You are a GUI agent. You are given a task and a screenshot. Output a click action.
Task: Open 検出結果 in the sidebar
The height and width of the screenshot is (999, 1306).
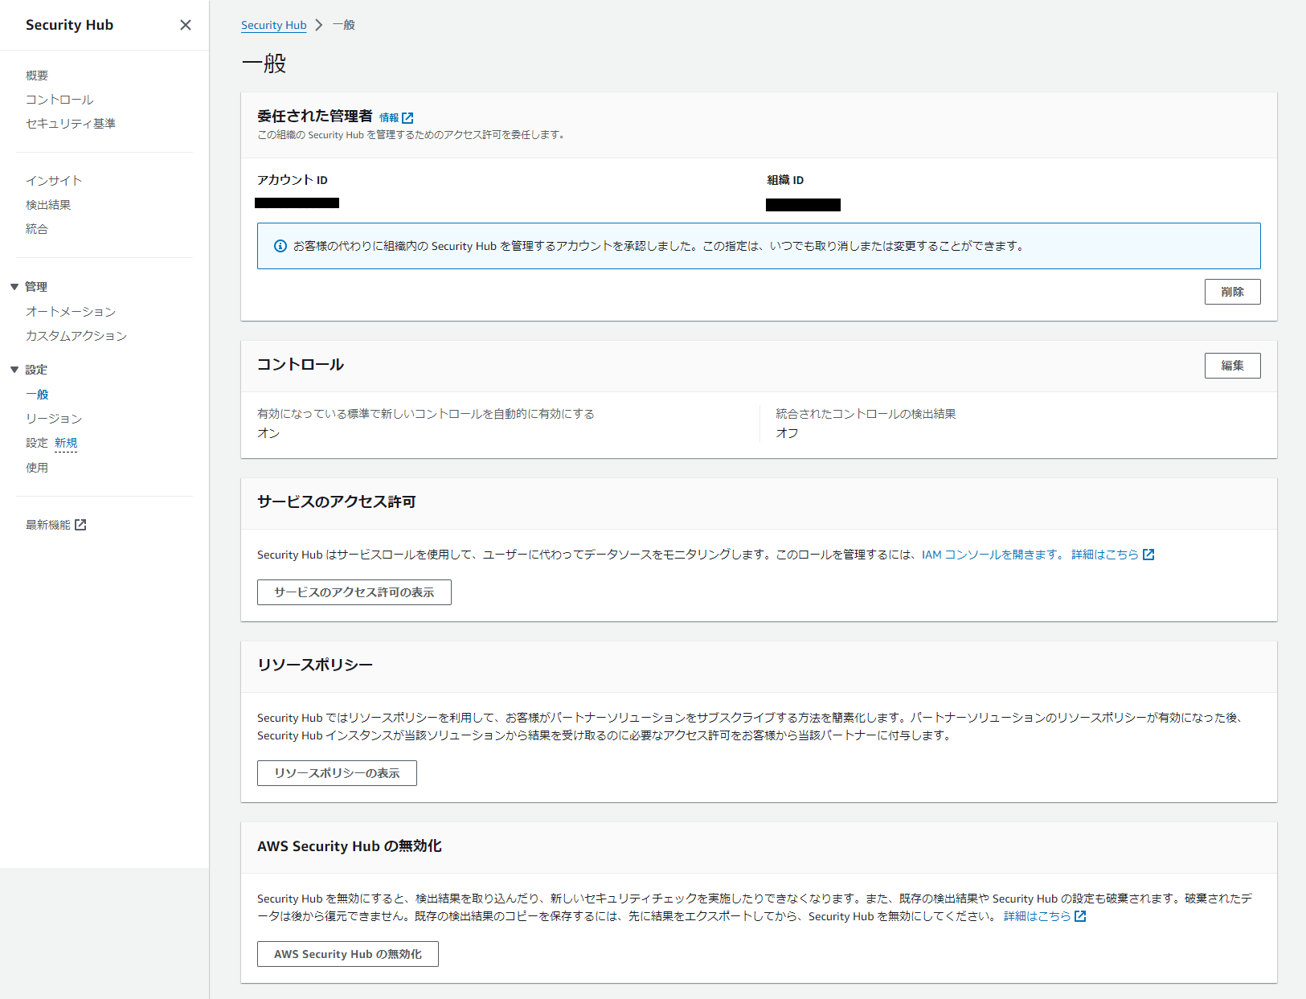48,205
